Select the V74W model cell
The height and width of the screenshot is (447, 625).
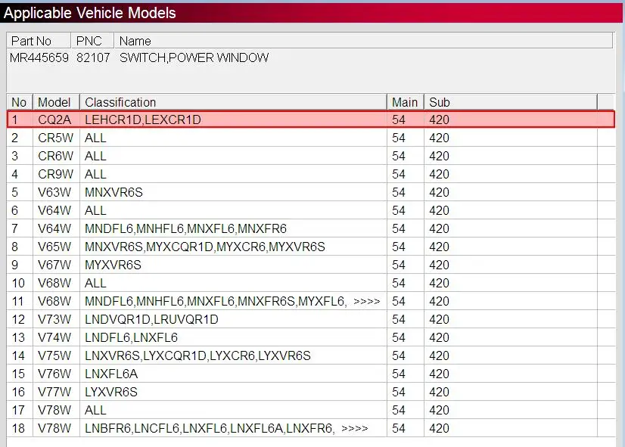[54, 338]
